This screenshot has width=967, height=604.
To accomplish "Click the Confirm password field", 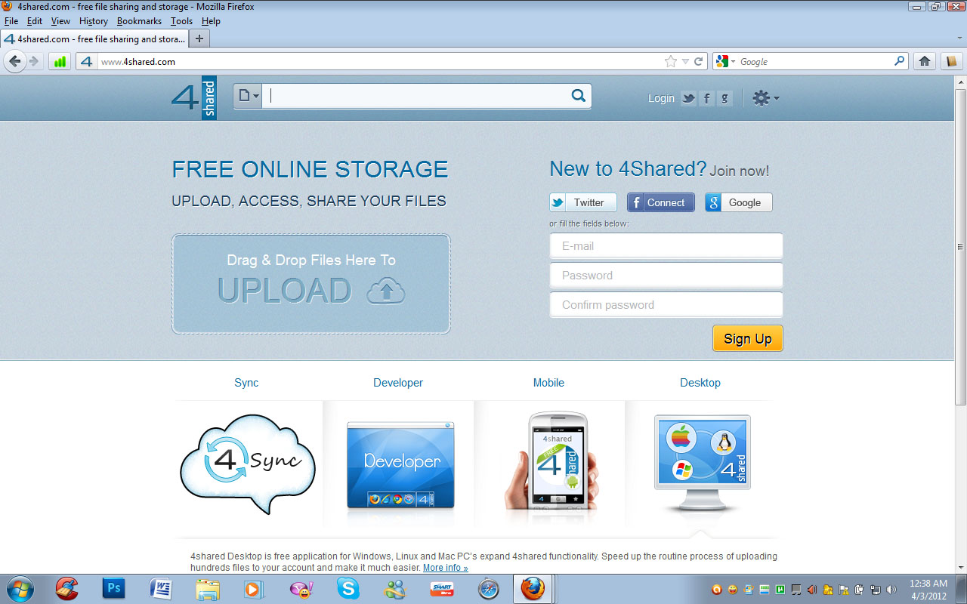I will pyautogui.click(x=666, y=305).
